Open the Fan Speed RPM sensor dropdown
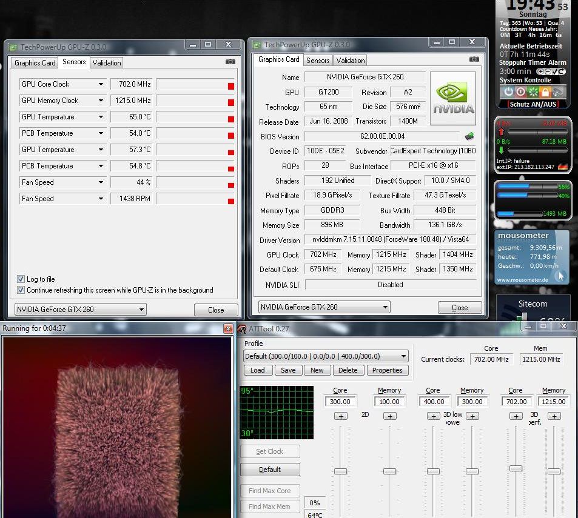Screen dimensions: 578x518 101,199
